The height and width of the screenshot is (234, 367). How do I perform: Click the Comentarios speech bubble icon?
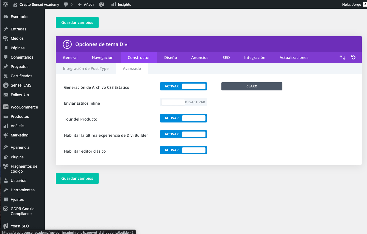(6, 57)
